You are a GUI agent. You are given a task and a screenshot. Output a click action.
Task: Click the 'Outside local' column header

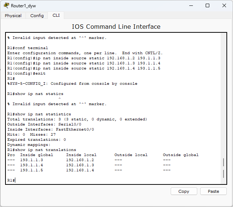[131, 155]
